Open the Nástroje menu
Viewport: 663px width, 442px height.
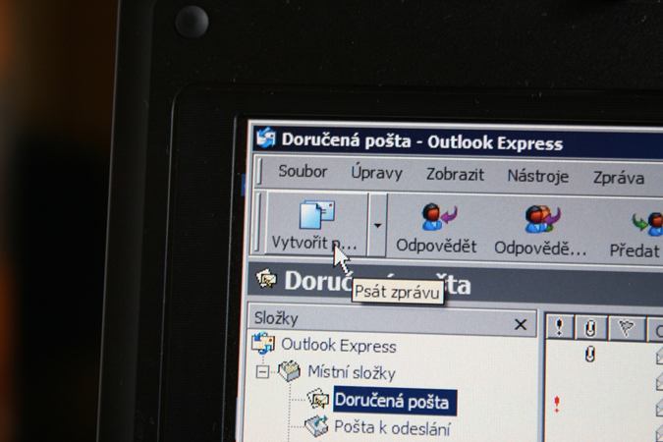click(538, 176)
